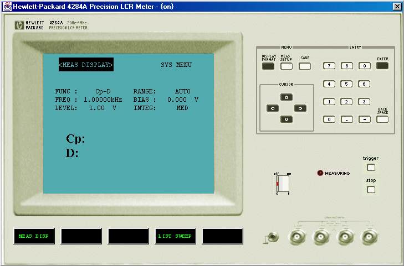Screen dimensions: 404x266
Task: Select the LEVEL value 1.00 V
Action: [x=103, y=108]
